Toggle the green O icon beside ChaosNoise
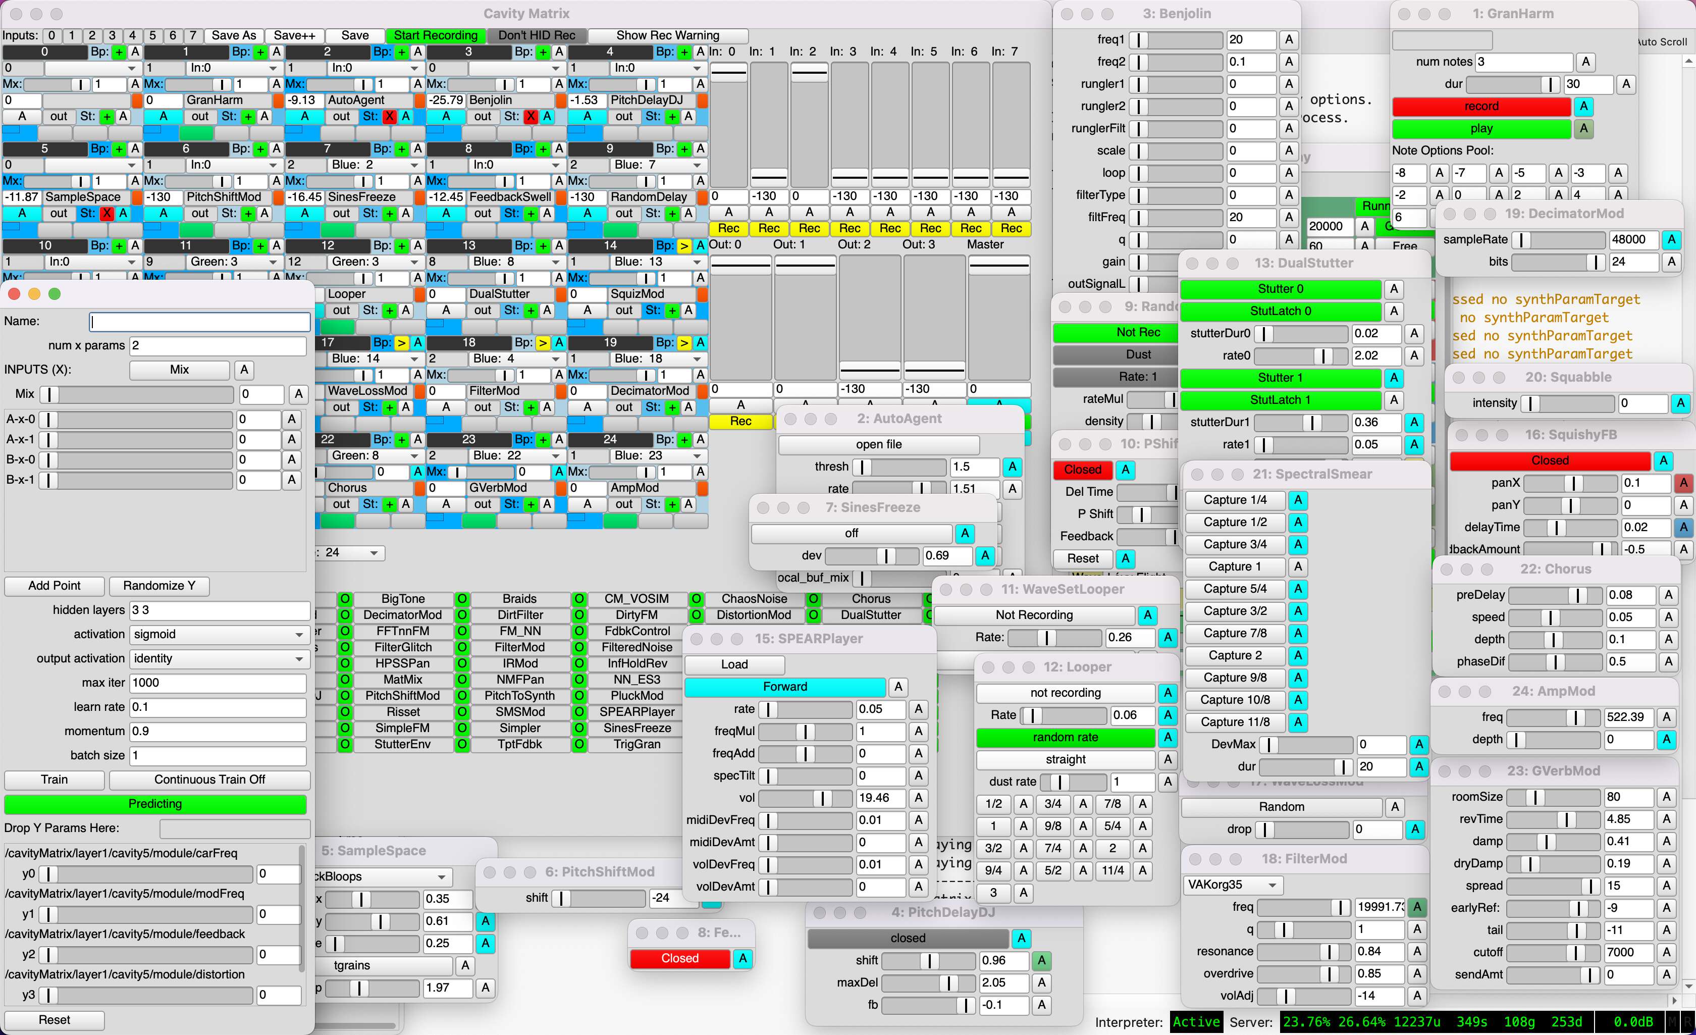Screen dimensions: 1696x1035 pos(696,599)
